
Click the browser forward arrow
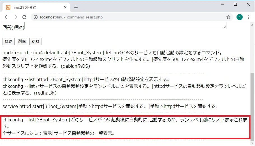[x=15, y=17]
